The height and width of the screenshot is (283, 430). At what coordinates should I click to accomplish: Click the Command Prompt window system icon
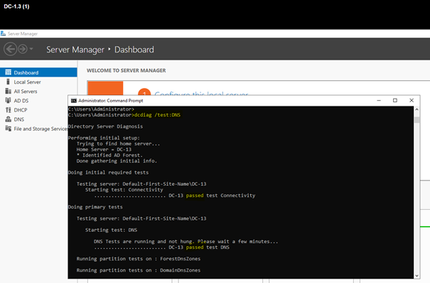pos(73,101)
